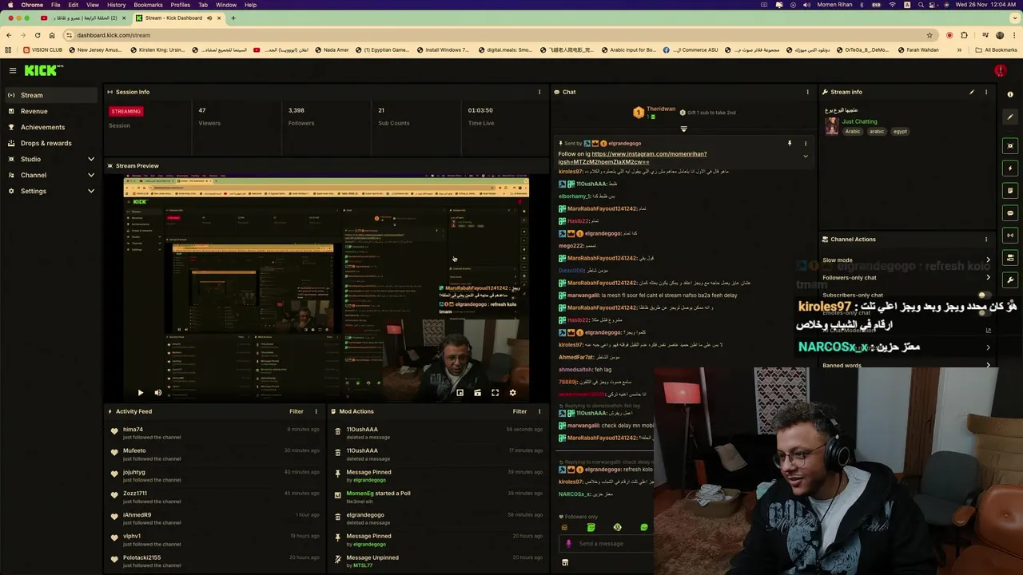Open Followers-only chat options chevron

[x=988, y=278]
